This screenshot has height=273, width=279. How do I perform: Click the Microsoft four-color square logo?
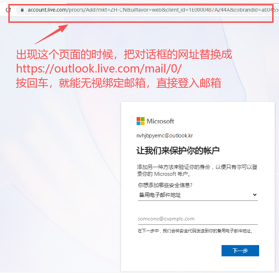(140, 121)
